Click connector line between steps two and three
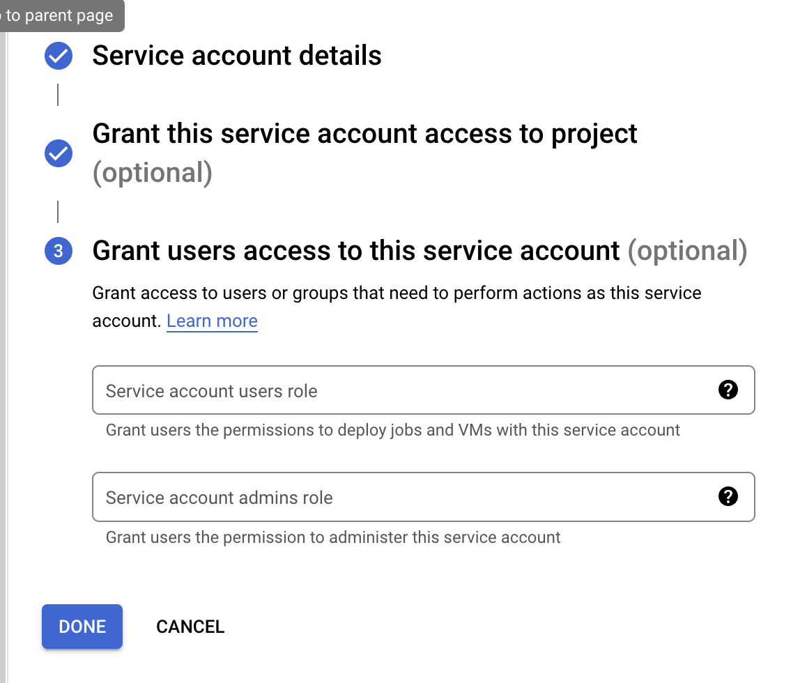This screenshot has height=683, width=807. [58, 211]
